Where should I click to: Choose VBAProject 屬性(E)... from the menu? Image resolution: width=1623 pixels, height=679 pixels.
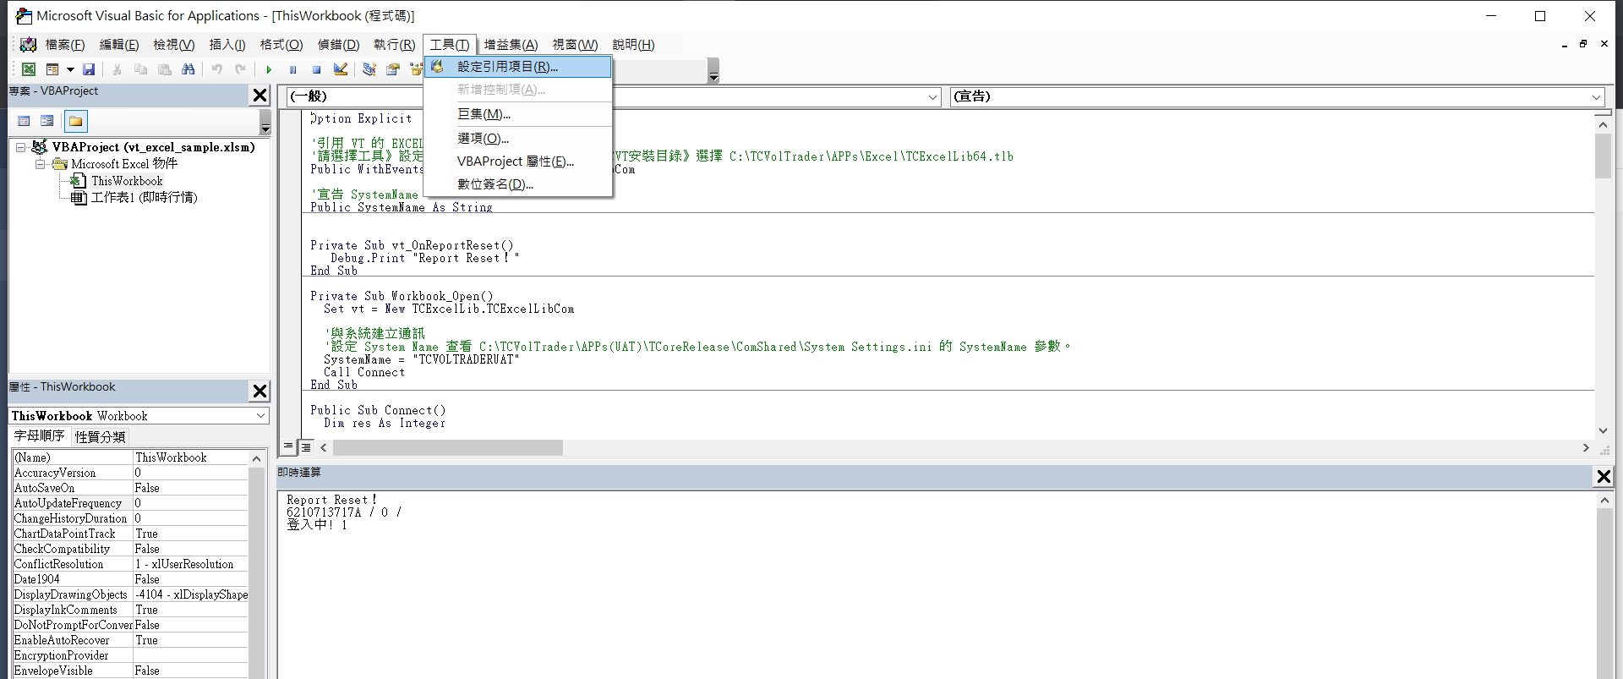tap(518, 162)
